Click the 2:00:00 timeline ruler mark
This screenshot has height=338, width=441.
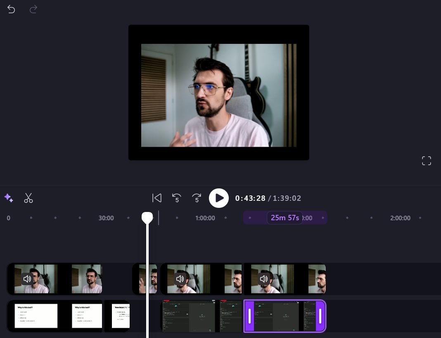(400, 218)
